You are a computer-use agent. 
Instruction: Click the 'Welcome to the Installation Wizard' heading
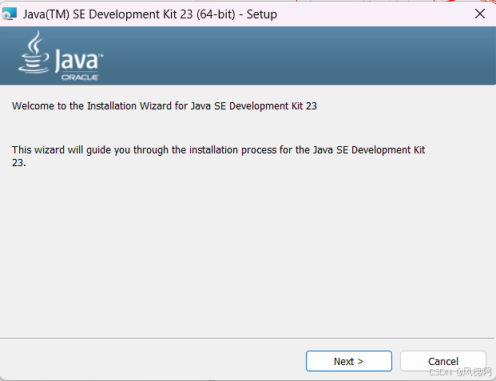click(165, 106)
